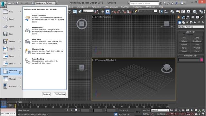This screenshot has height=116, width=206.
Task: Click the Teapot primitive button
Action: (x=184, y=51)
